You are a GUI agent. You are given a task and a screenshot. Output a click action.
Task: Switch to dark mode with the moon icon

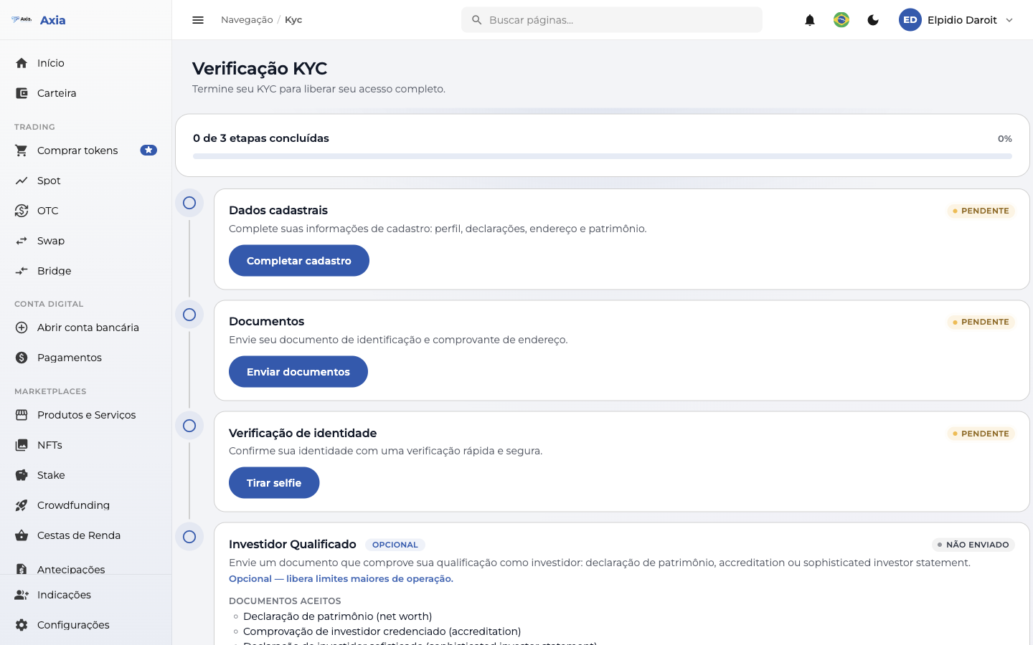873,20
